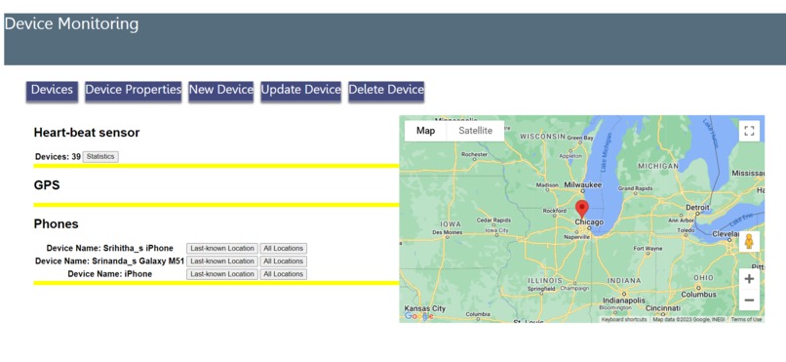Select the Street View pegman icon
The image size is (786, 362).
click(749, 242)
